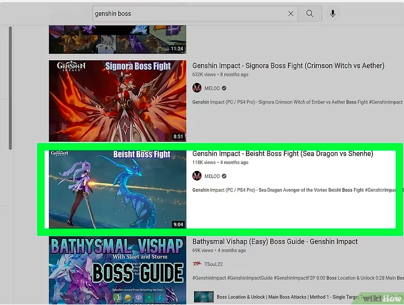This screenshot has height=305, width=404.
Task: Click the 8:51 duration badge
Action: tap(178, 136)
